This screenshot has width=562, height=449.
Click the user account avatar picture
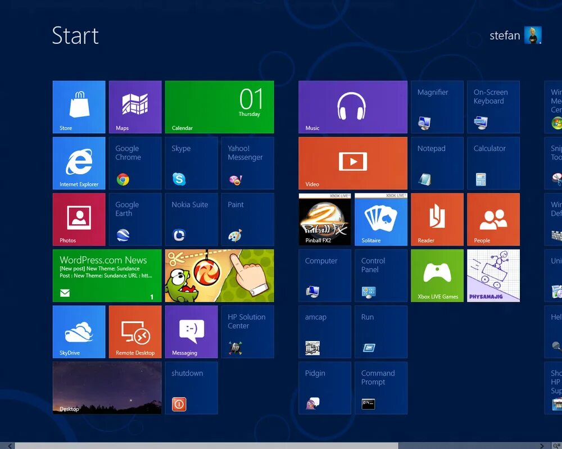tap(533, 35)
